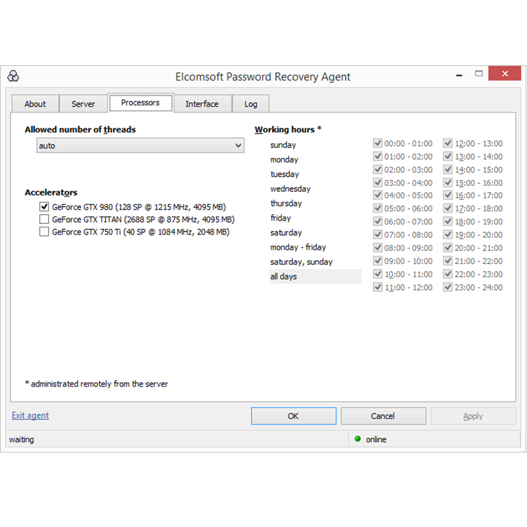The height and width of the screenshot is (527, 527).
Task: Click the Apply button
Action: [x=473, y=416]
